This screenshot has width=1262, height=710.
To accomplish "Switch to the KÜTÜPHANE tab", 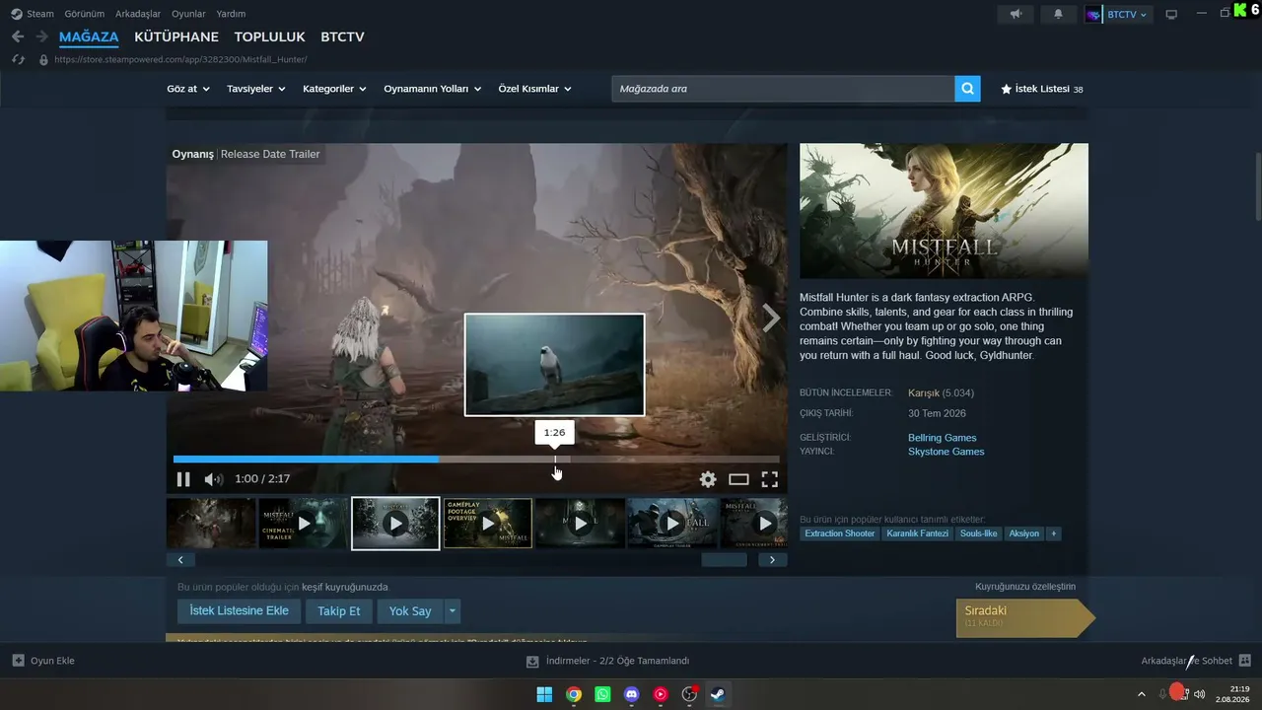I will pos(176,36).
